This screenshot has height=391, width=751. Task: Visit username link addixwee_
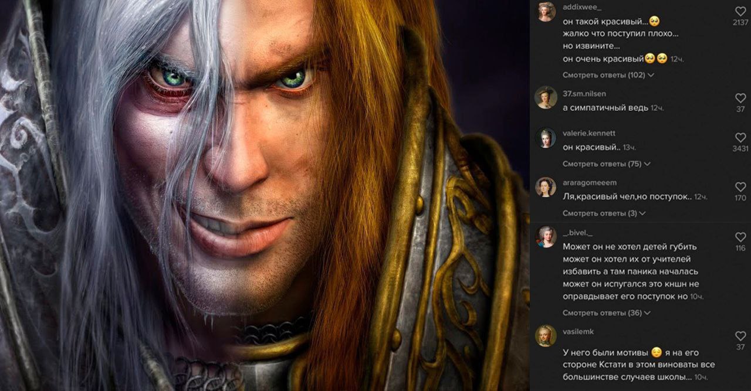pyautogui.click(x=582, y=7)
